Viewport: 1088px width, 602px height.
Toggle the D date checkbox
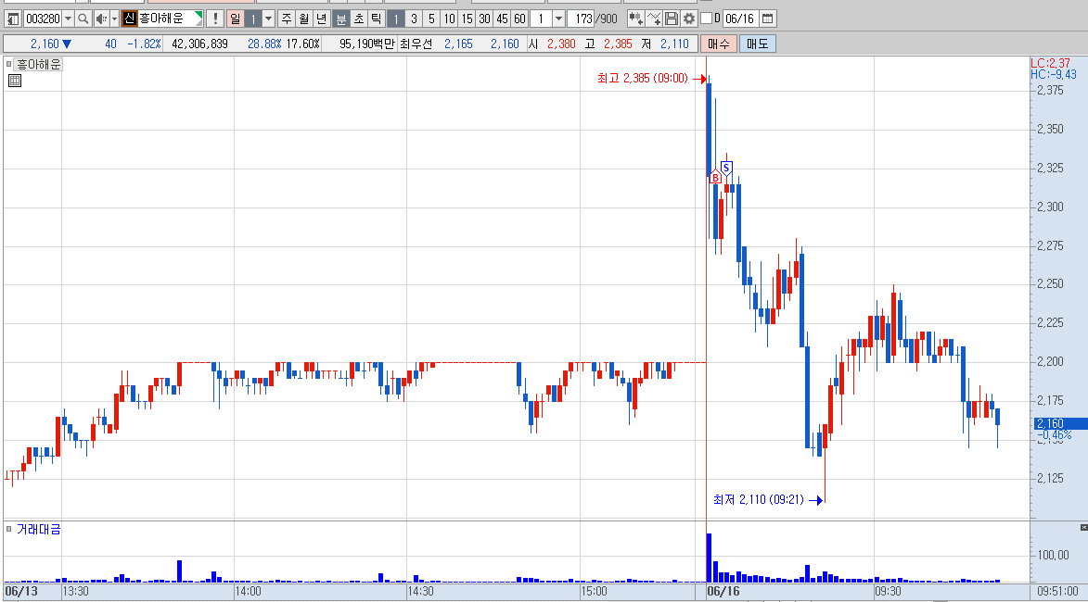(x=707, y=19)
